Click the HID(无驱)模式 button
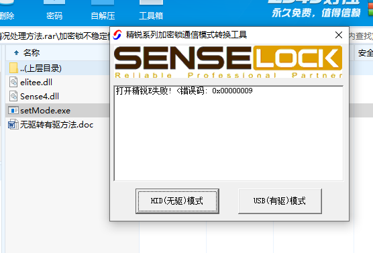The image size is (373, 253). (177, 201)
